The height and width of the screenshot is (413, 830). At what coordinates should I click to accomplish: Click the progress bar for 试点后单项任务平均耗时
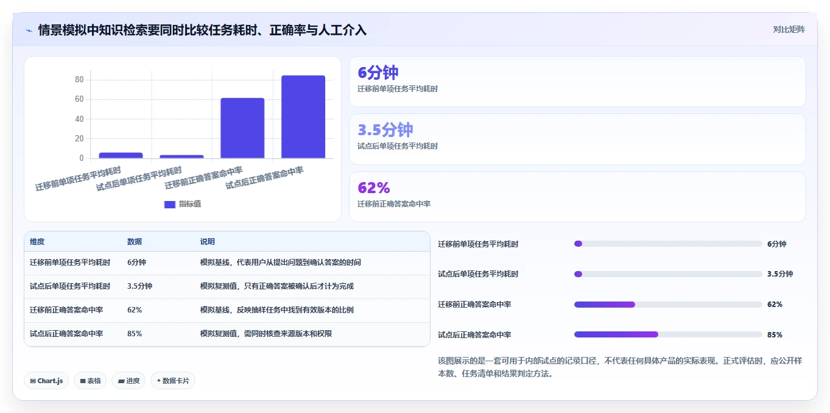click(668, 274)
